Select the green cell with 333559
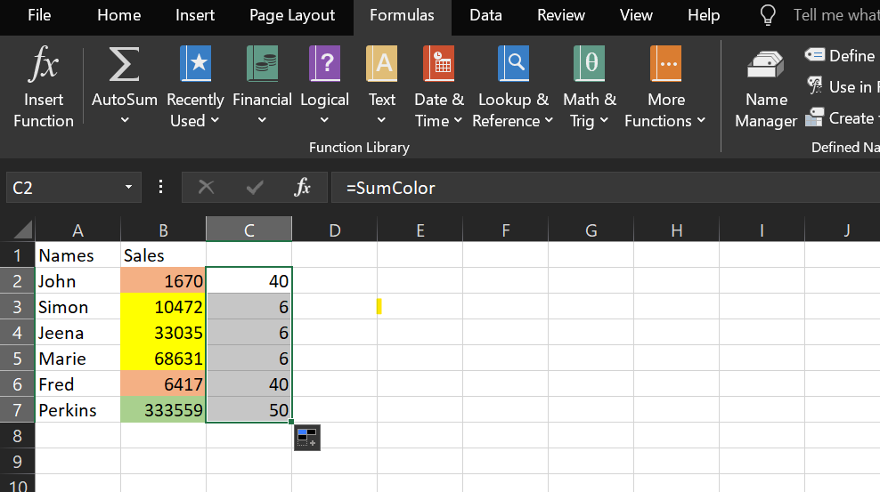The height and width of the screenshot is (492, 880). tap(163, 409)
